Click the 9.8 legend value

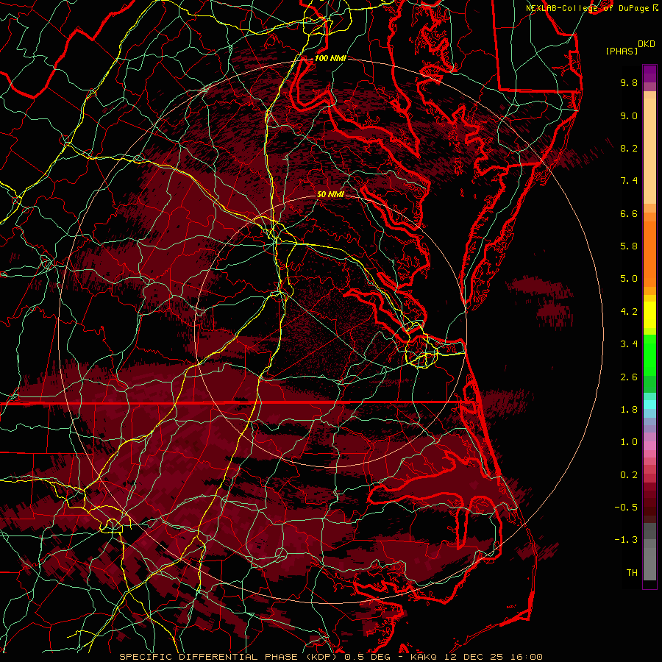629,82
